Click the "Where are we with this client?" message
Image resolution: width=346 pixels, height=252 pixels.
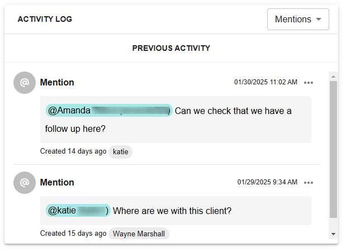point(172,211)
